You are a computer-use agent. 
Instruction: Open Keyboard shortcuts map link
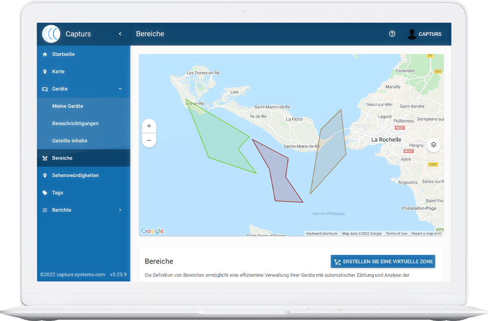322,234
